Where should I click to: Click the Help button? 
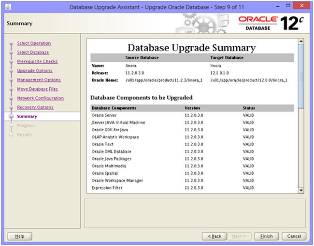(20, 236)
